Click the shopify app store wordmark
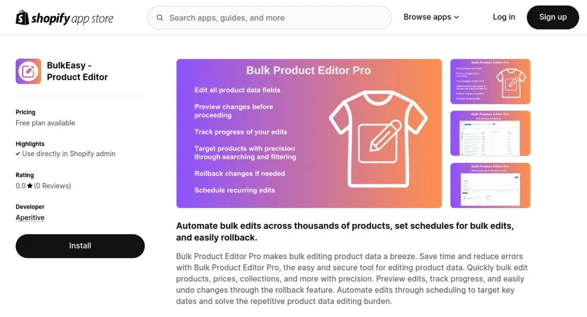The width and height of the screenshot is (587, 317). click(x=72, y=18)
